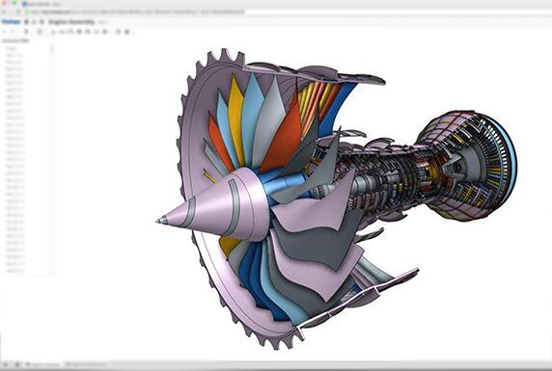
Task: Click the plus icon to add new tab
Action: (5, 364)
